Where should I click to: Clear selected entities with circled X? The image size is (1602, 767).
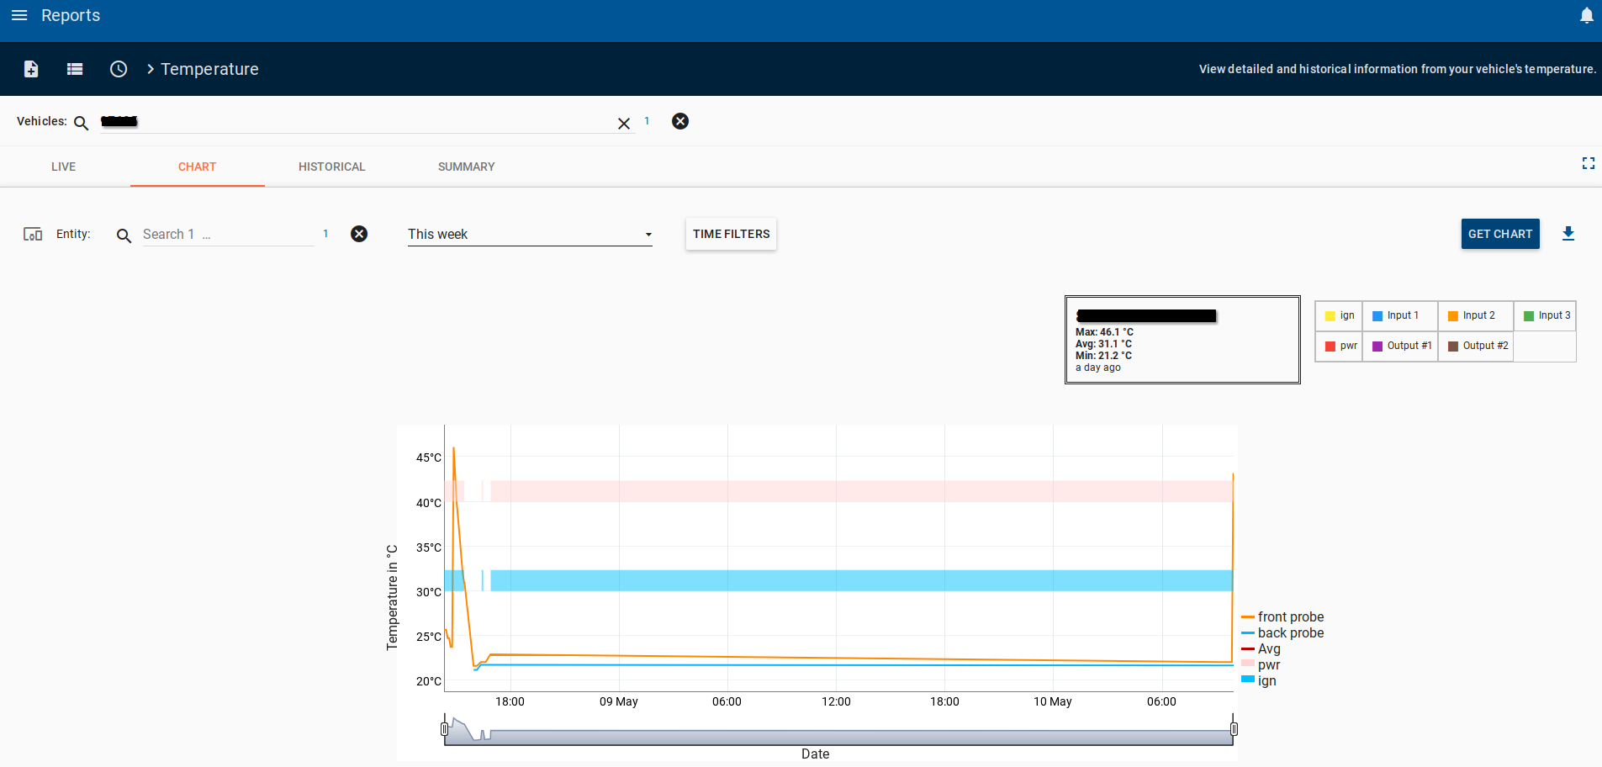[359, 234]
